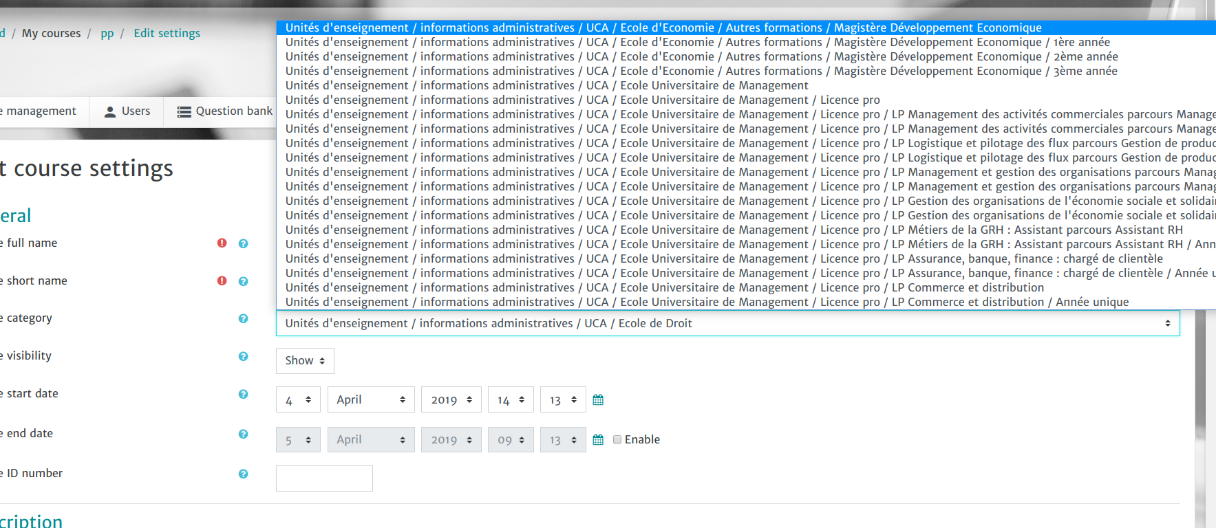Choose category option ending in Licence pro
Viewport: 1216px width, 528px height.
pyautogui.click(x=746, y=100)
